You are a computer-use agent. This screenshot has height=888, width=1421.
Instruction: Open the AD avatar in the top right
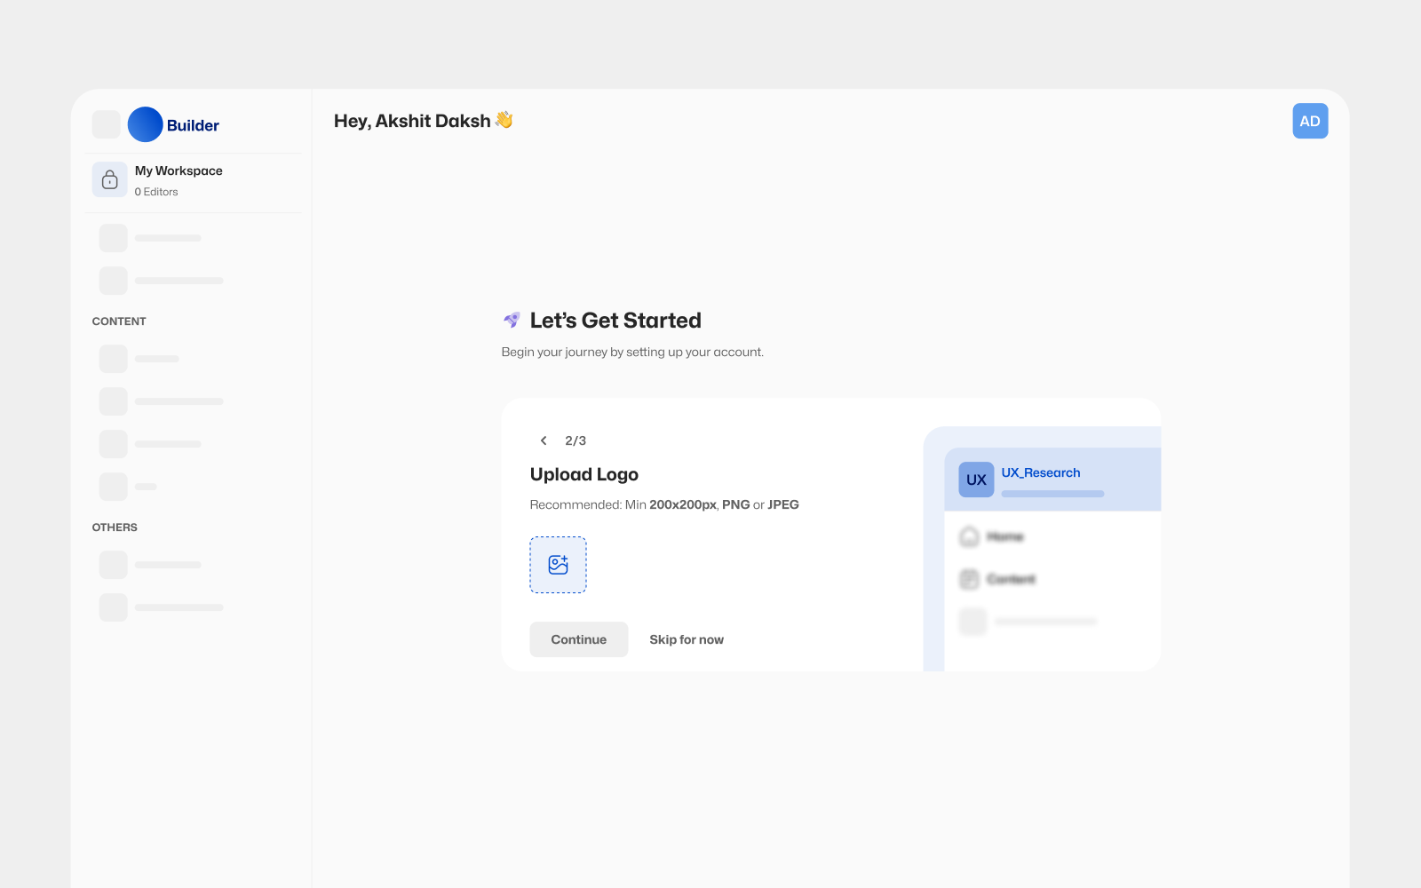click(x=1310, y=121)
